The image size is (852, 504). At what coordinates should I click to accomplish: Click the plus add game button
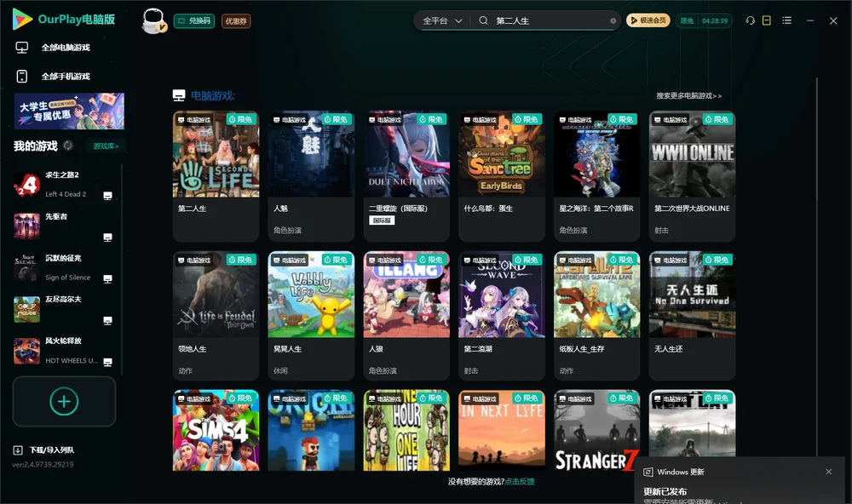(x=64, y=401)
